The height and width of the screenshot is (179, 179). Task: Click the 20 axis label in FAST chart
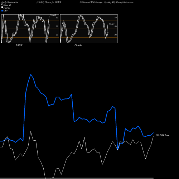[57, 35]
